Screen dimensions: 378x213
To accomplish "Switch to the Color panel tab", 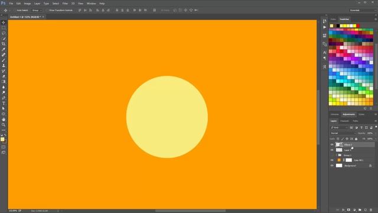I will 333,19.
